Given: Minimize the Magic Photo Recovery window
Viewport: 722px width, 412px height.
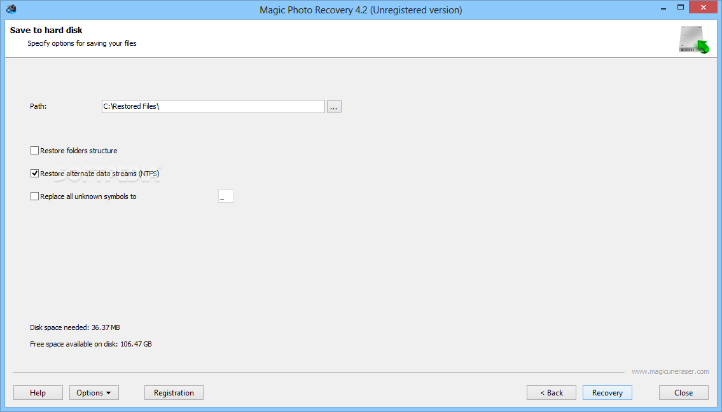Looking at the screenshot, I should coord(663,8).
